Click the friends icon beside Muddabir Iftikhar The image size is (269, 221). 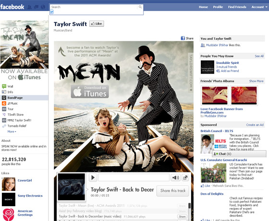click(x=203, y=45)
